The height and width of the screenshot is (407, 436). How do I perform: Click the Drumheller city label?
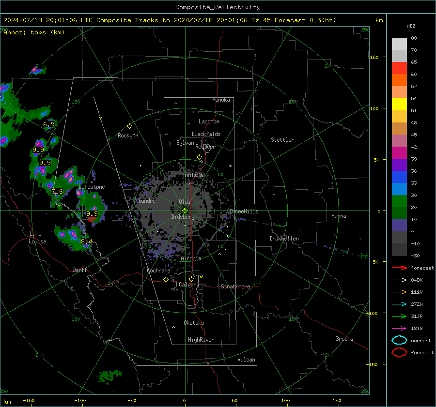click(284, 239)
